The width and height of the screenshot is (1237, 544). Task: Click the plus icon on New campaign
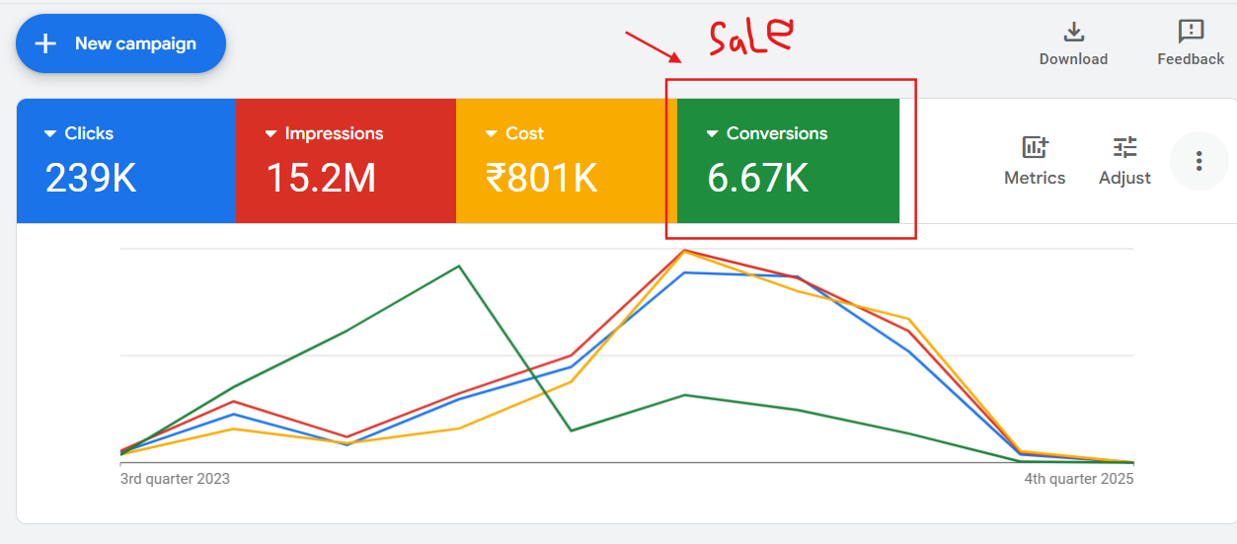(x=45, y=43)
